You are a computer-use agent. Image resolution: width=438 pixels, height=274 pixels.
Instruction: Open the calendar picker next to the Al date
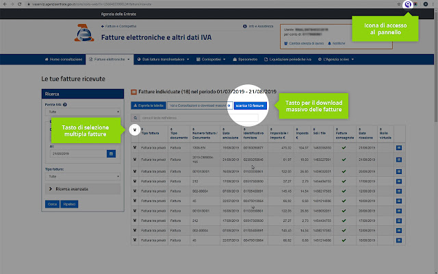point(111,153)
